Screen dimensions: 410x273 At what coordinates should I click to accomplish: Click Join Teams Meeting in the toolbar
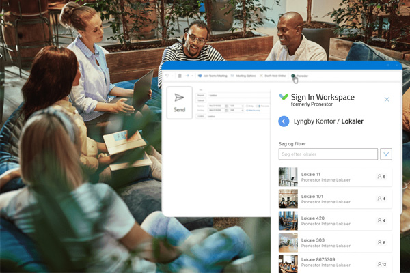[x=213, y=76]
